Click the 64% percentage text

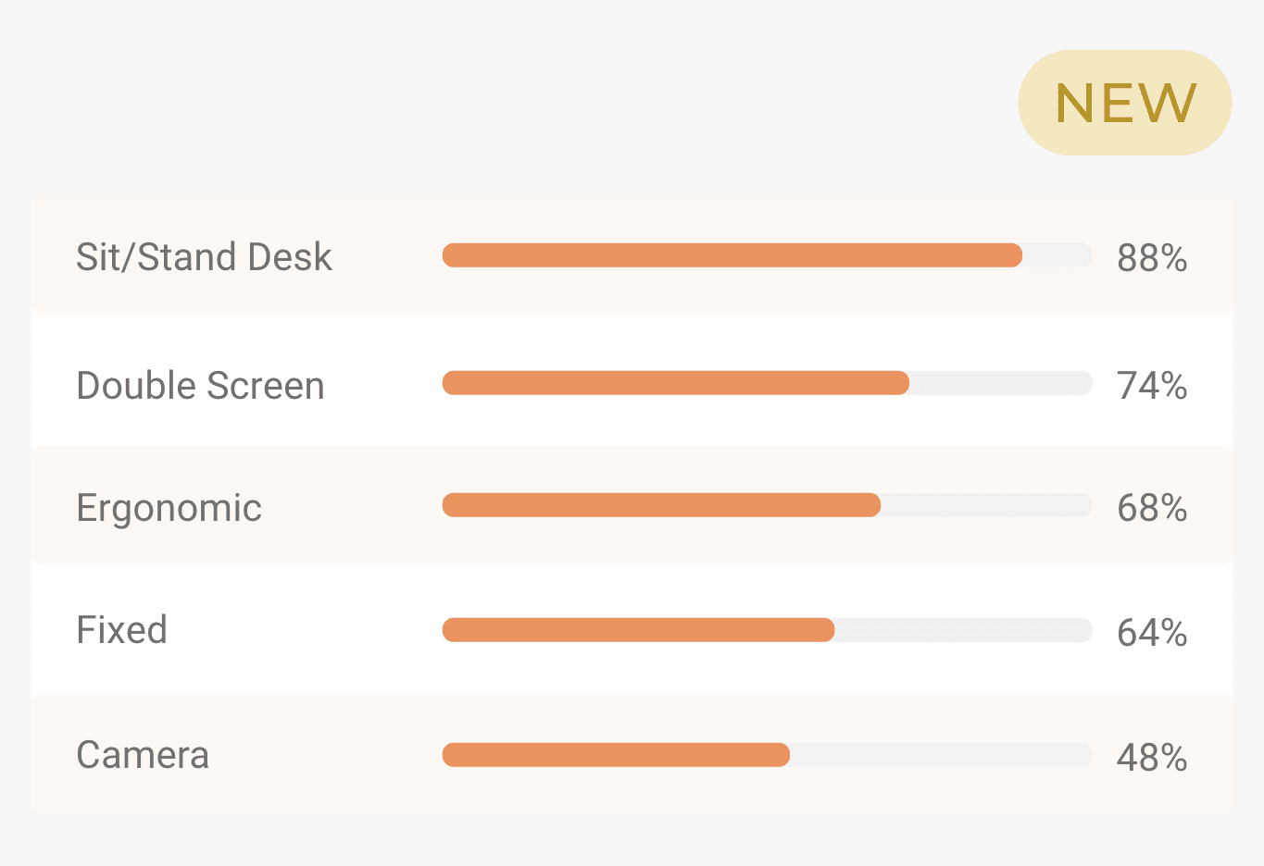coord(1152,633)
